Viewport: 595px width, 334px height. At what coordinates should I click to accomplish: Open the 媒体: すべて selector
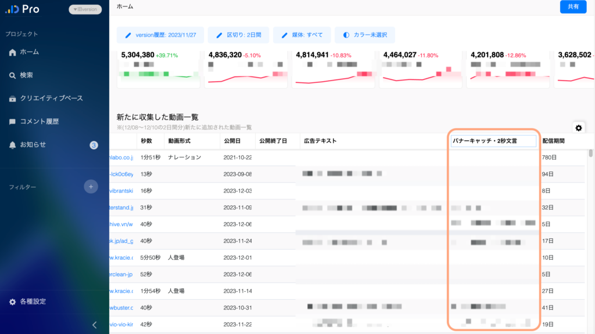click(302, 35)
